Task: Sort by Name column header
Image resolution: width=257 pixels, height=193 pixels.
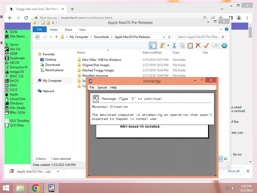Action: click(x=81, y=53)
